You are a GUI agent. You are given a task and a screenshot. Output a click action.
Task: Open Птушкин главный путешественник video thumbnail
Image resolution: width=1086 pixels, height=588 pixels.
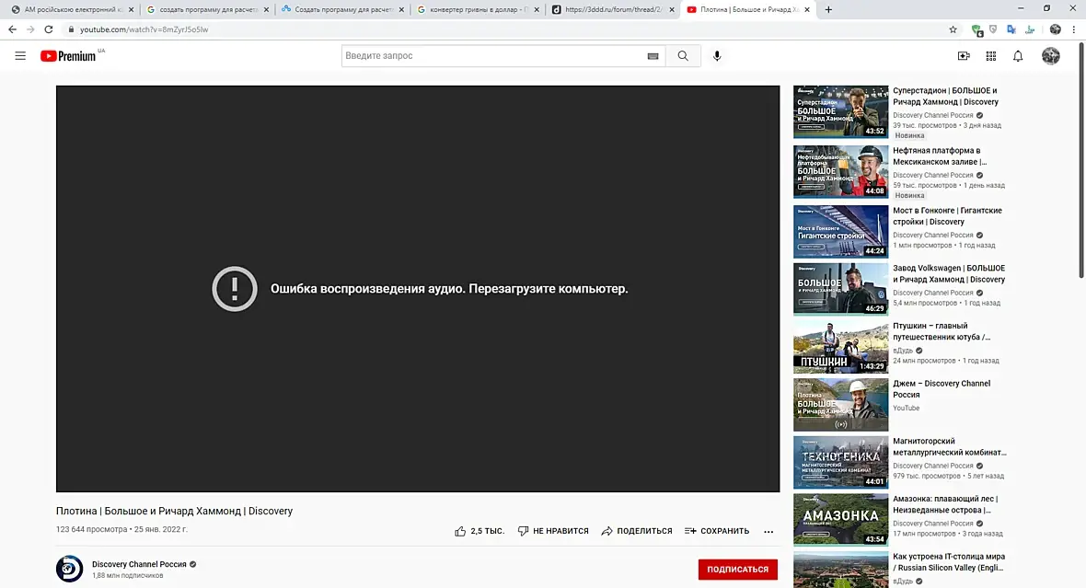840,347
